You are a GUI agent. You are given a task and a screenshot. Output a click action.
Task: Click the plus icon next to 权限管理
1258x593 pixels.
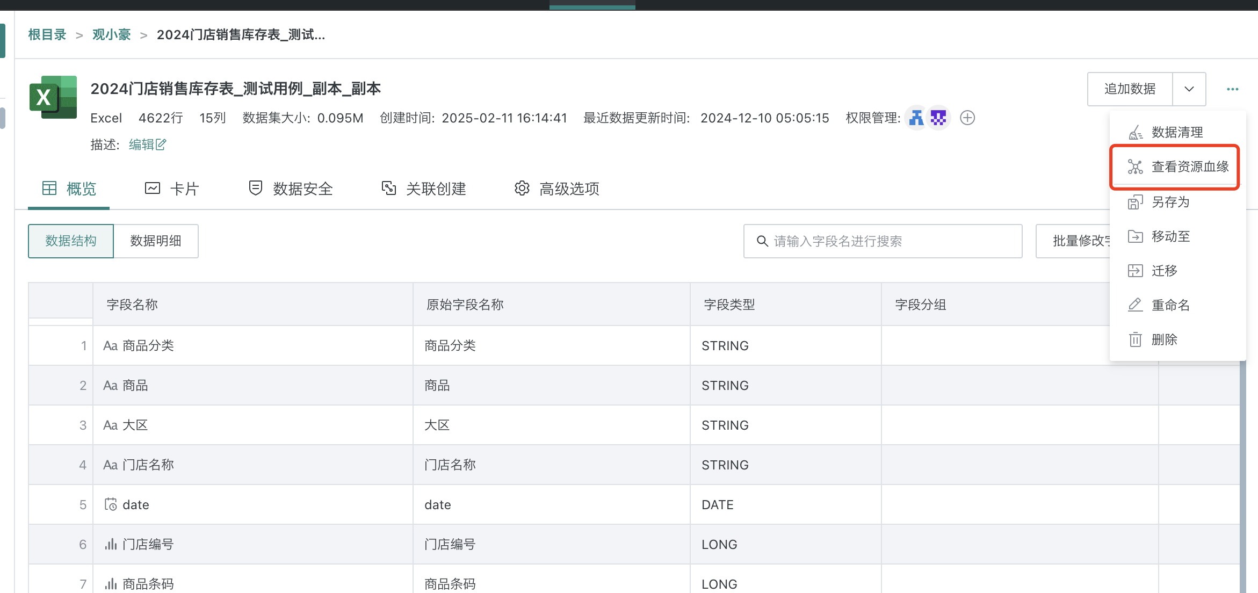point(967,118)
